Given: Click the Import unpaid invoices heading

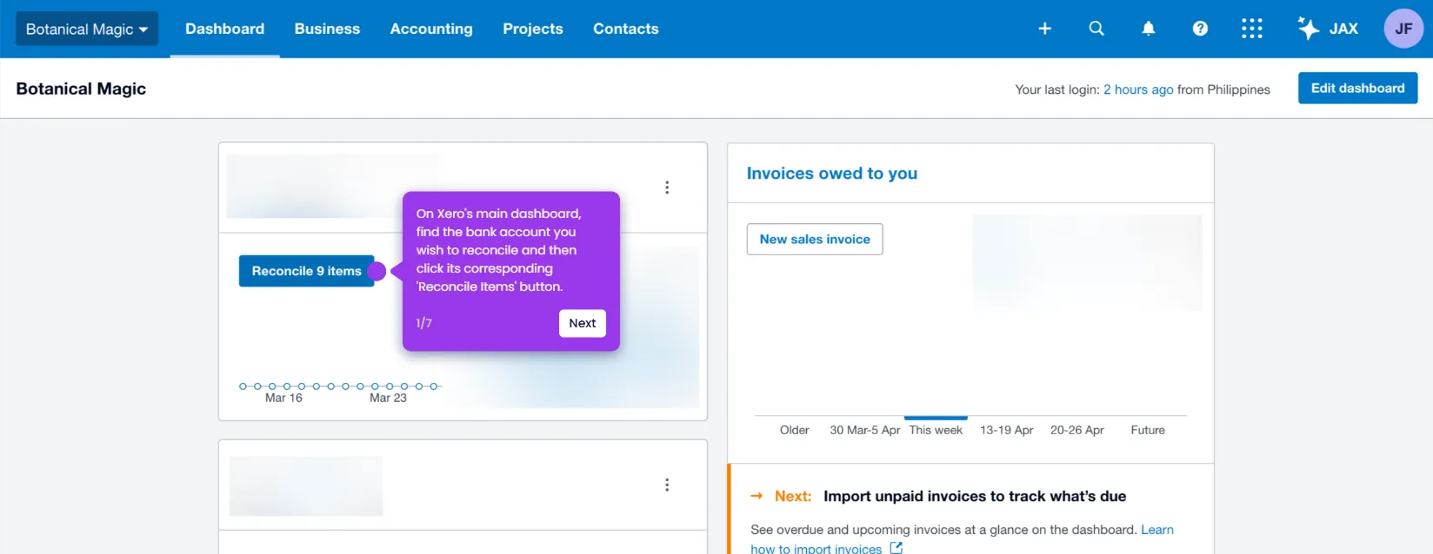Looking at the screenshot, I should (x=975, y=496).
